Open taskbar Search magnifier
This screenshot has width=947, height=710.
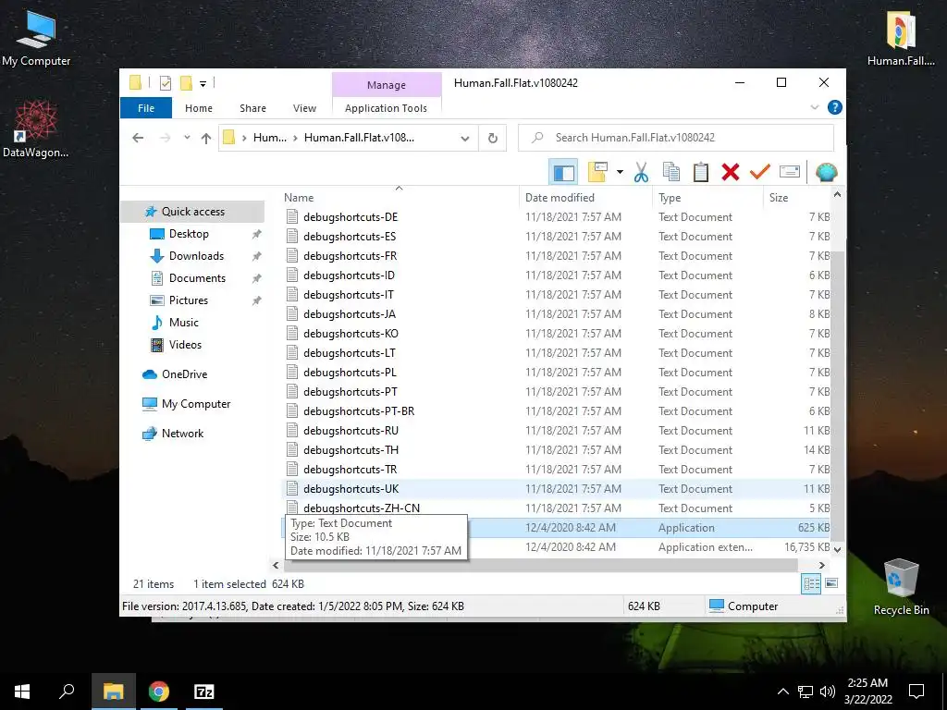(x=67, y=692)
